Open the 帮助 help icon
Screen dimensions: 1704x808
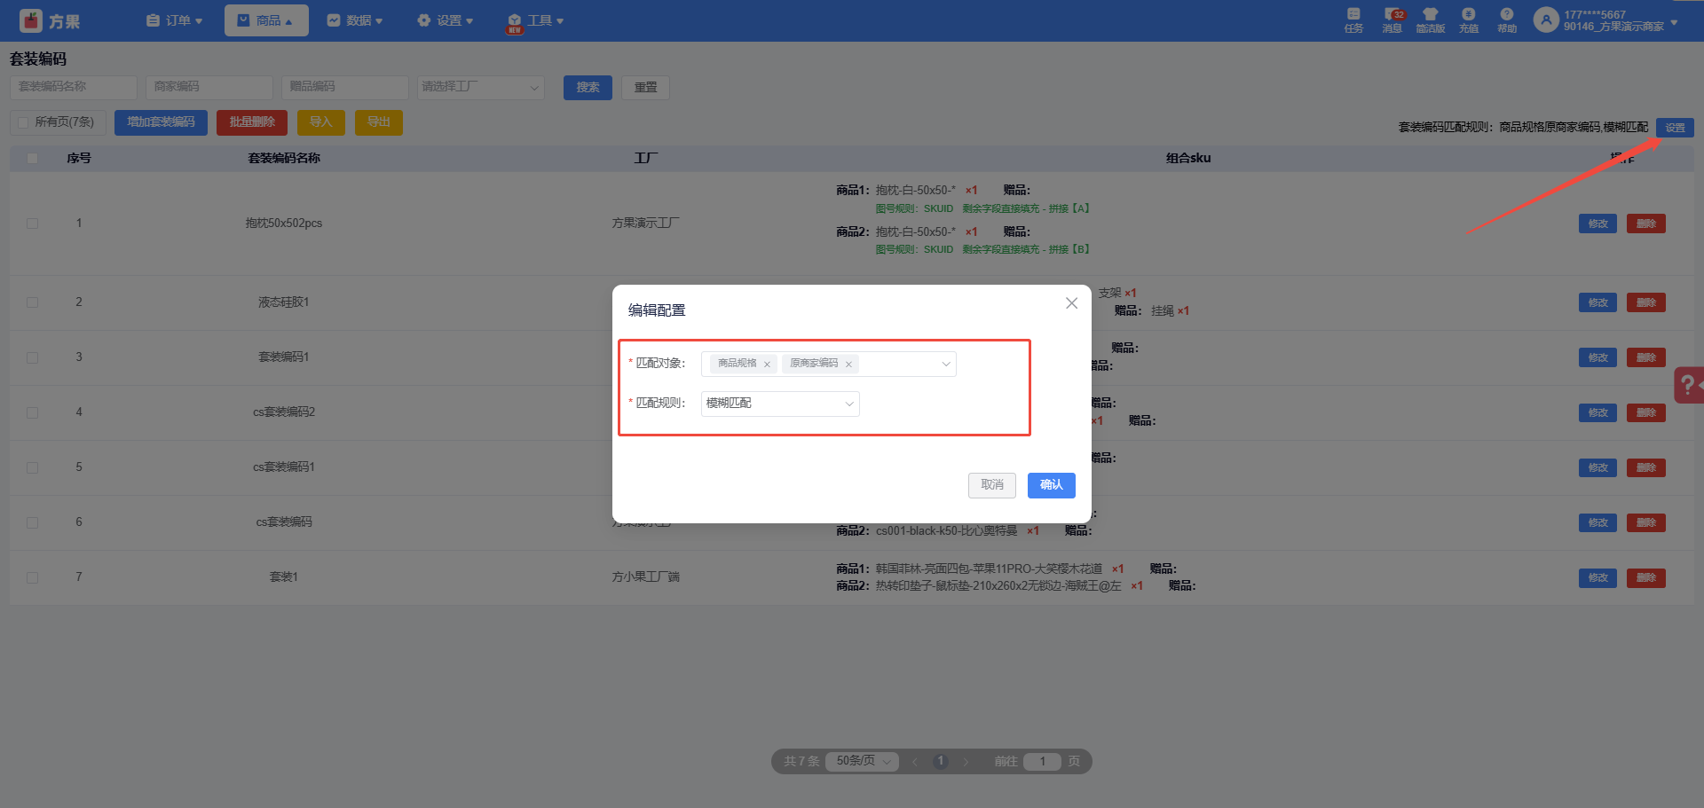click(1507, 14)
